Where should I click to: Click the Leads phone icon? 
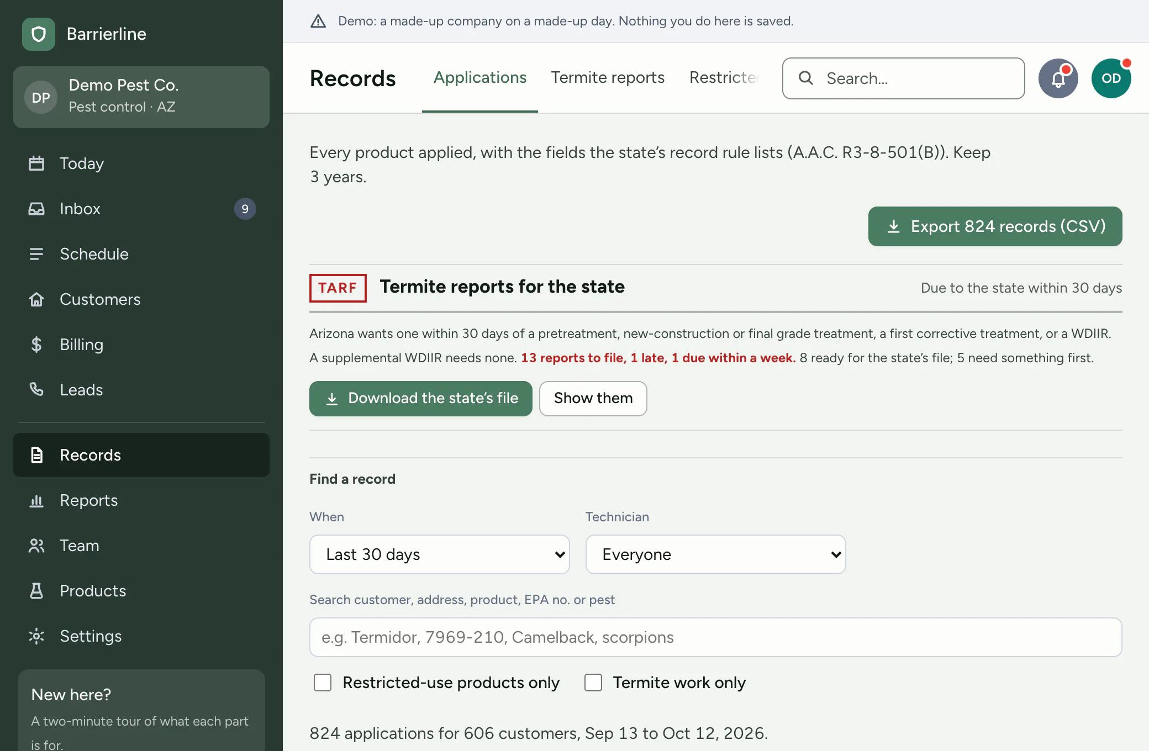point(36,390)
